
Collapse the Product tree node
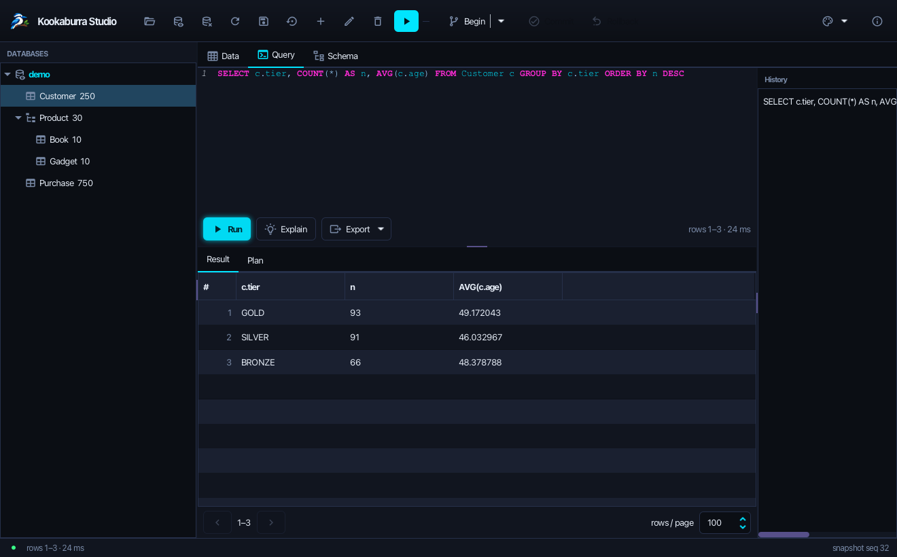coord(18,118)
